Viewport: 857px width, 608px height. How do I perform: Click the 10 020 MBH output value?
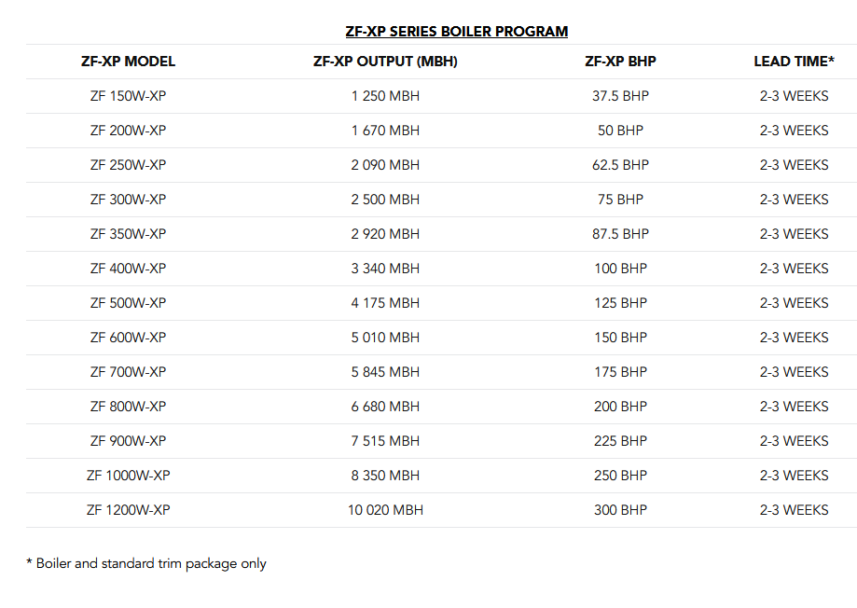point(385,510)
